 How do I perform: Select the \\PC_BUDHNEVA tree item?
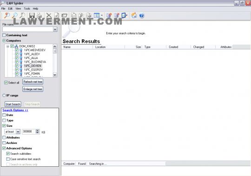tap(35, 62)
